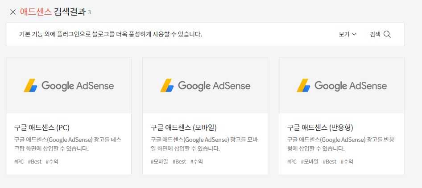Click #수익 tag on the 반응형 card
422x188 pixels.
point(347,162)
